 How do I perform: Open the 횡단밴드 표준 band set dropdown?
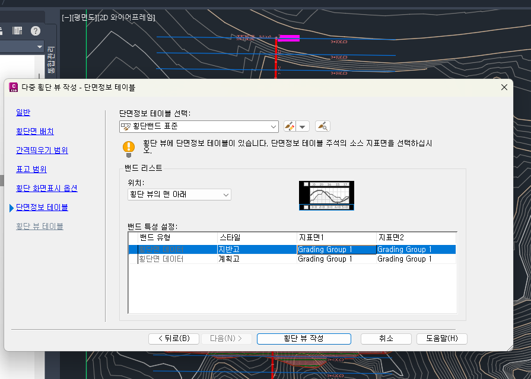[x=273, y=126]
